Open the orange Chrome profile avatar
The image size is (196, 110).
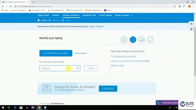(189, 6)
